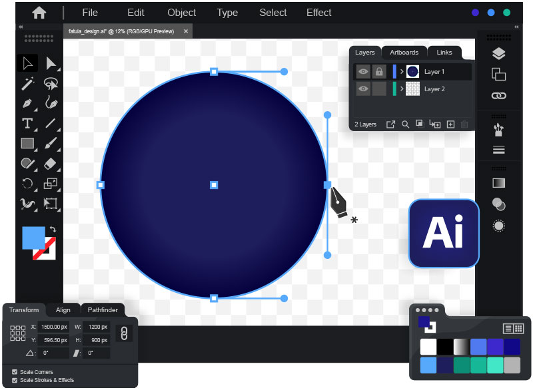Select the Line Segment tool
The width and height of the screenshot is (533, 390).
pyautogui.click(x=51, y=123)
